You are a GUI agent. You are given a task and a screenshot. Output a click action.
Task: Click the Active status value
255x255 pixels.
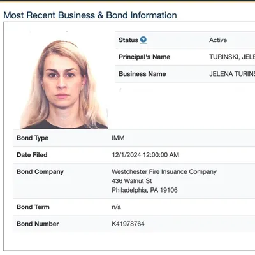tap(218, 40)
